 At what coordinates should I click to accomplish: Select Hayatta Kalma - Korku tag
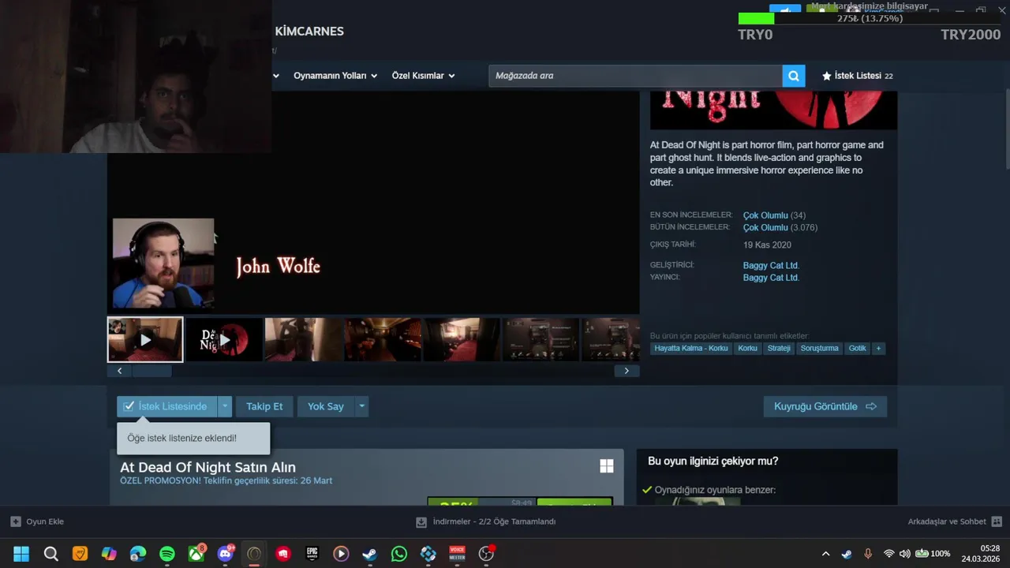(x=691, y=348)
